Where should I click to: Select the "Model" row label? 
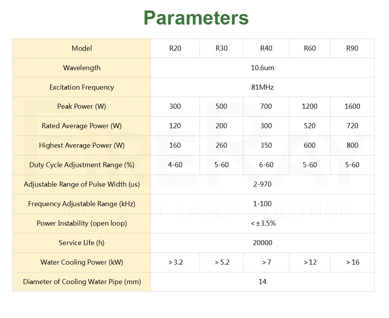[82, 48]
